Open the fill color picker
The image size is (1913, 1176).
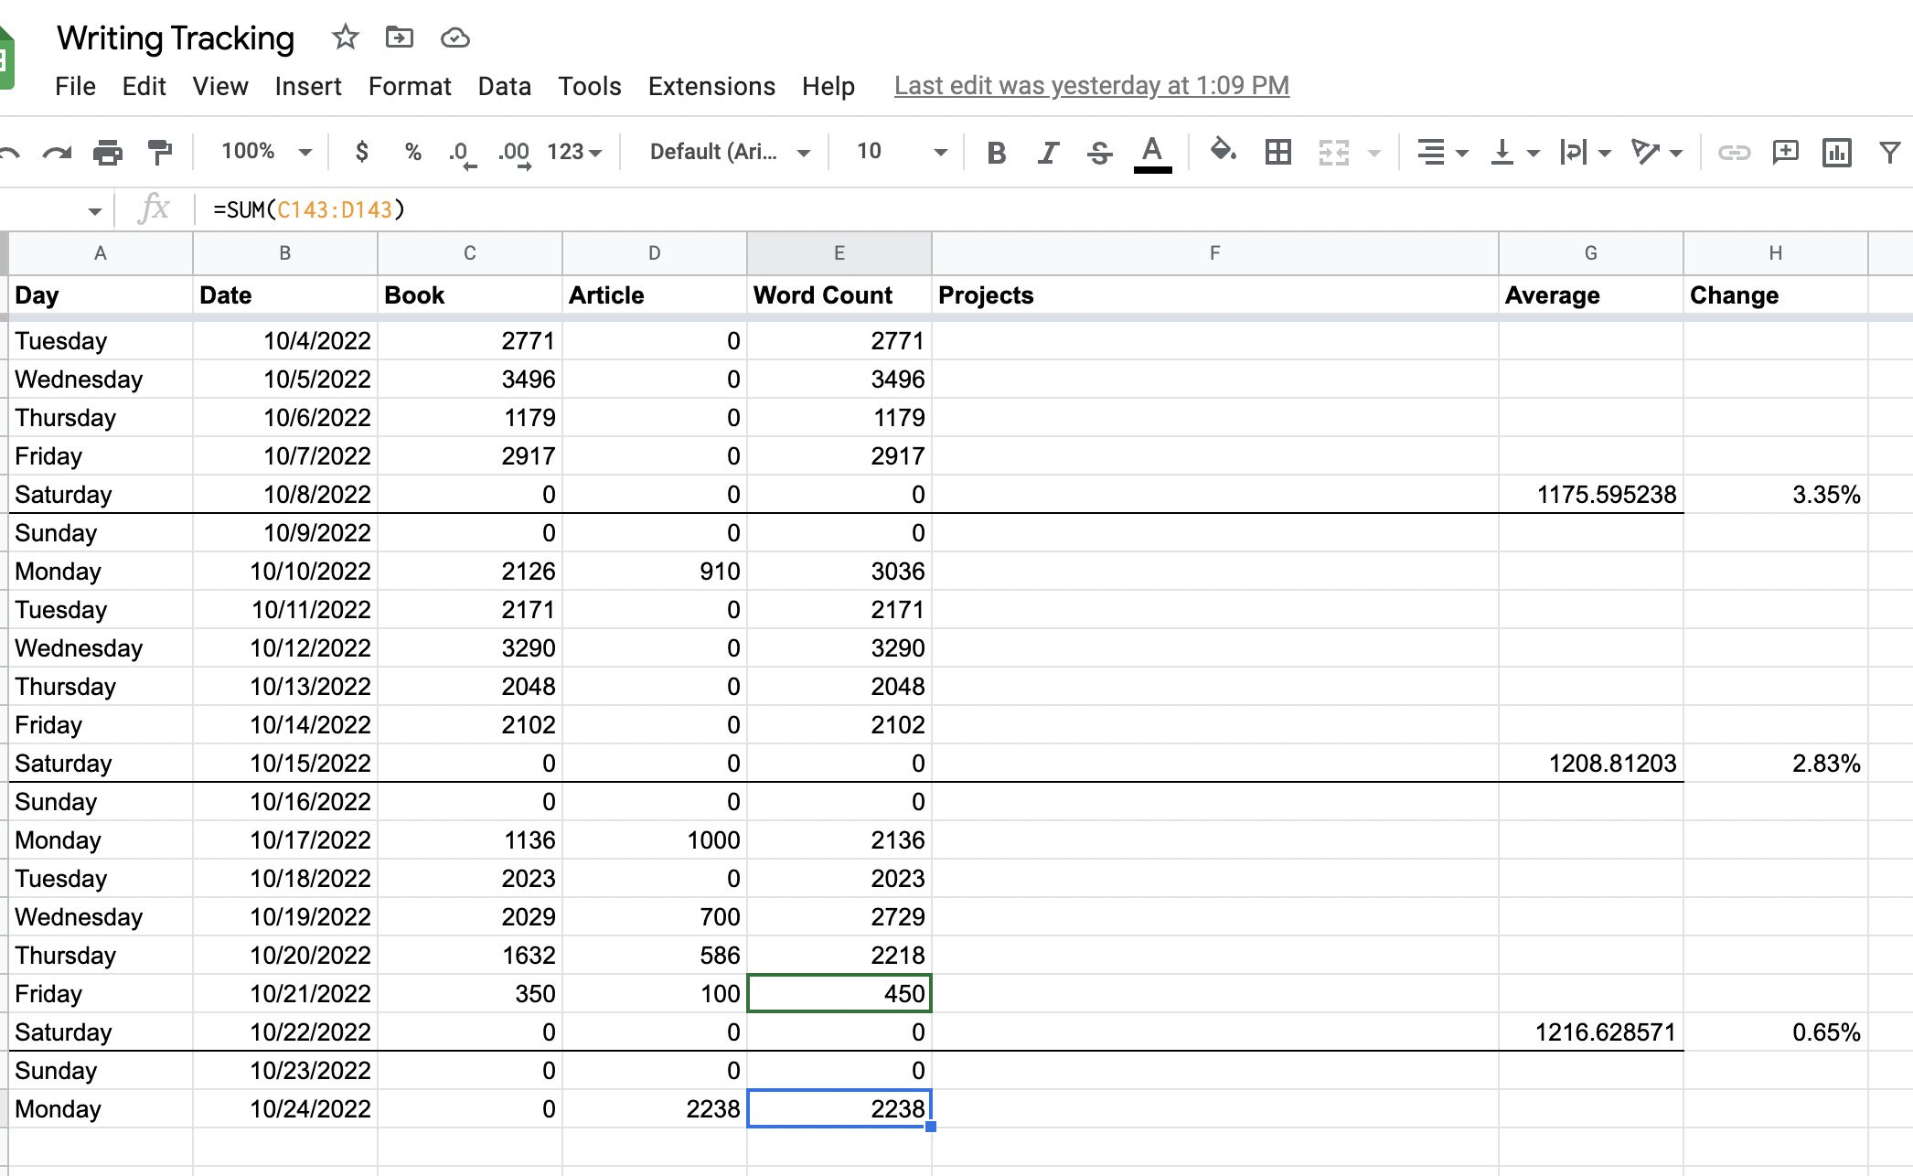click(x=1223, y=151)
